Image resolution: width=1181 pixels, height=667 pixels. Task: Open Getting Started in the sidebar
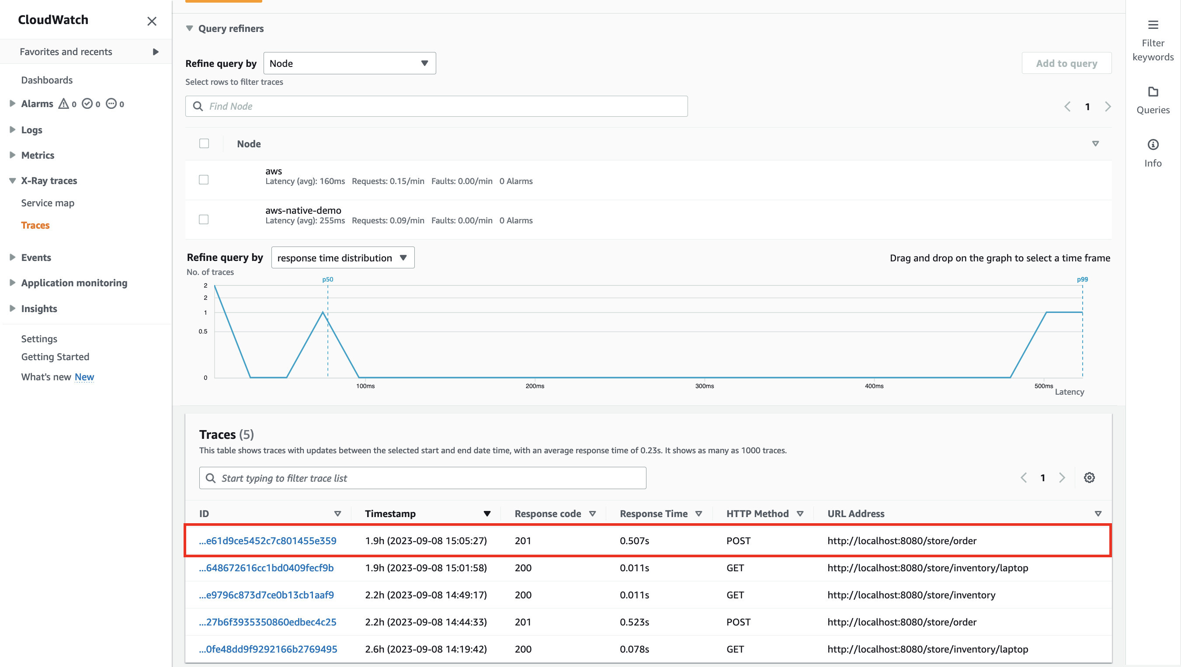55,357
